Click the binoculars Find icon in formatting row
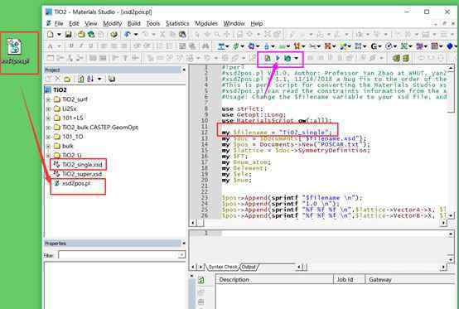 point(205,46)
